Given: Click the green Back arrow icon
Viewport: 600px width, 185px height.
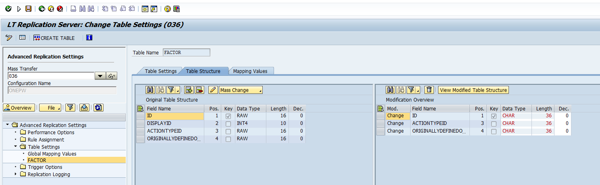Looking at the screenshot, I should click(42, 8).
